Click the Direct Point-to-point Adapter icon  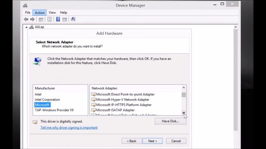tap(94, 94)
